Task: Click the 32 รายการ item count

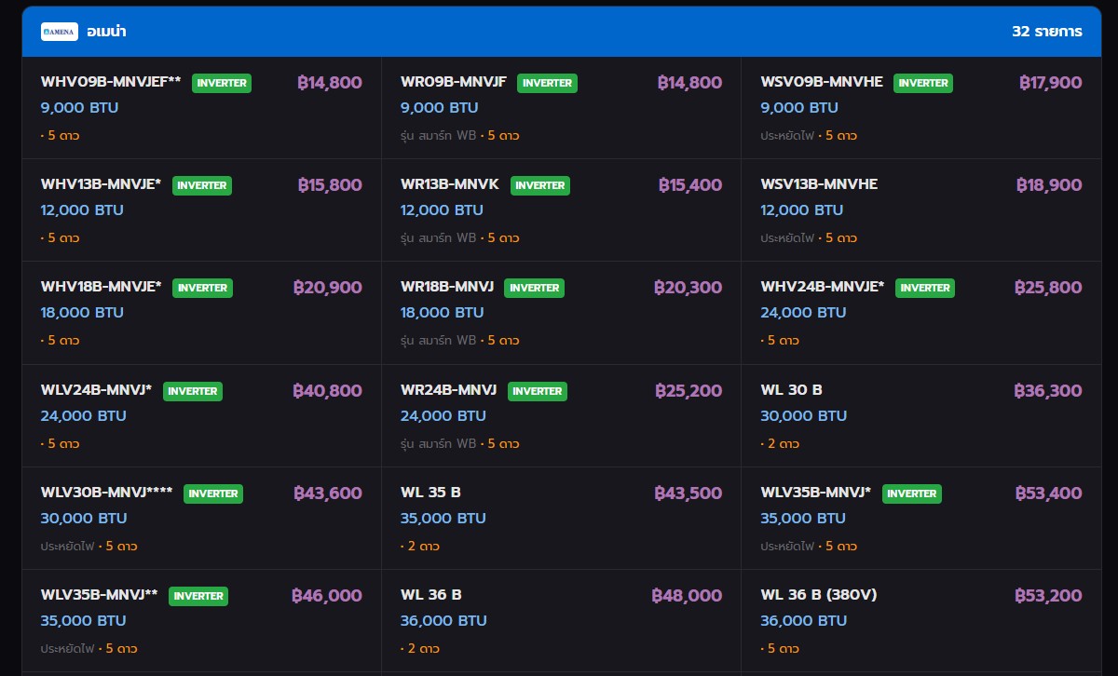Action: click(1047, 32)
